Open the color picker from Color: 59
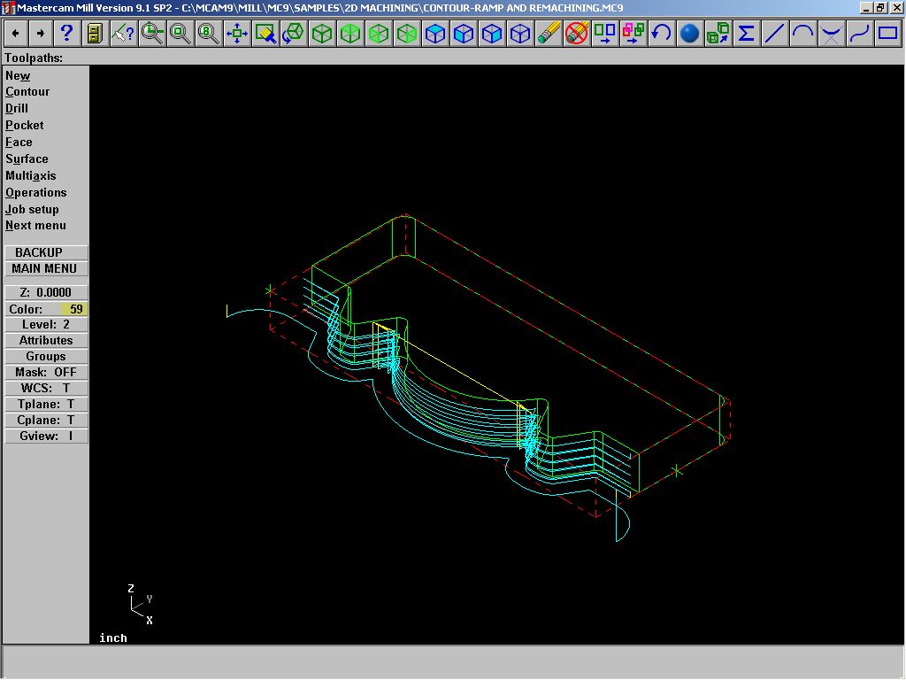Screen dimensions: 906x680 [46, 309]
